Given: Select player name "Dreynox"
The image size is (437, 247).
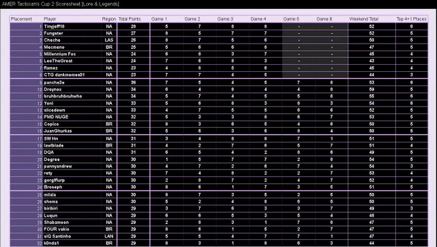Looking at the screenshot, I should pyautogui.click(x=53, y=90).
